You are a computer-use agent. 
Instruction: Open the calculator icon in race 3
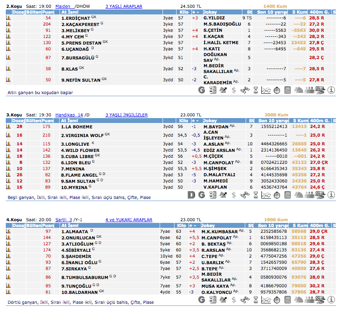tap(288, 195)
